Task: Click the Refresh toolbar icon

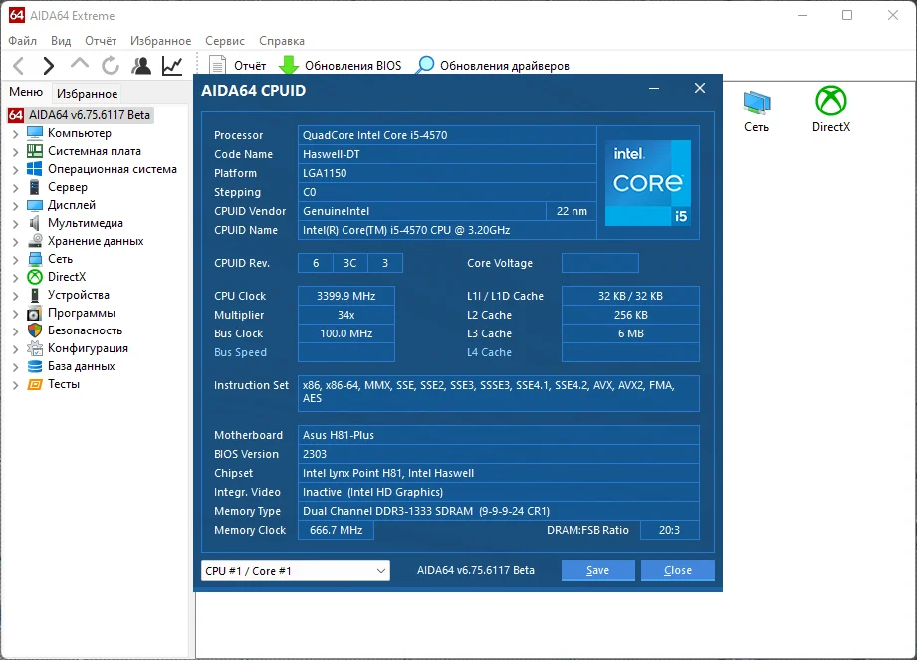Action: (110, 66)
